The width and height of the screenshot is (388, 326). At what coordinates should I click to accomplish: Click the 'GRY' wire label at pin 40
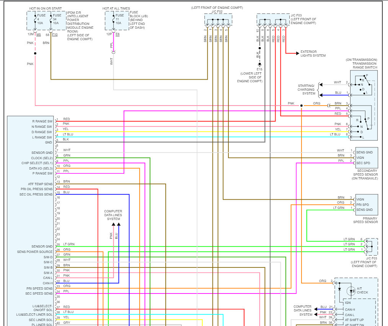(x=67, y=323)
